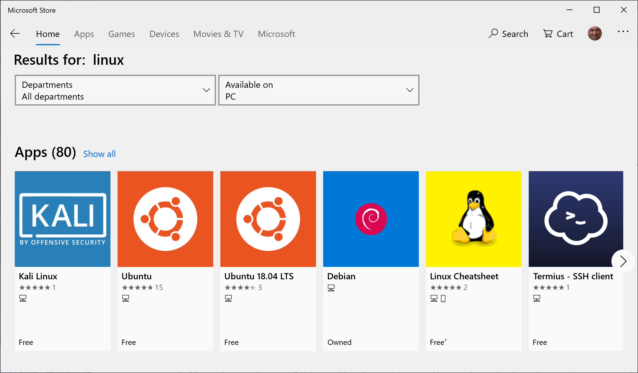The height and width of the screenshot is (373, 638).
Task: Click Kali Linux star rating
Action: pyautogui.click(x=37, y=287)
